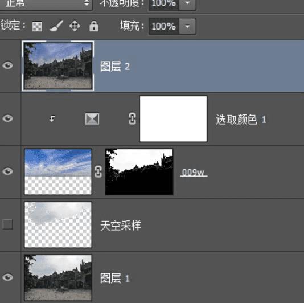Hide the 选取颜色 1 adjustment layer
The height and width of the screenshot is (303, 304).
click(7, 118)
